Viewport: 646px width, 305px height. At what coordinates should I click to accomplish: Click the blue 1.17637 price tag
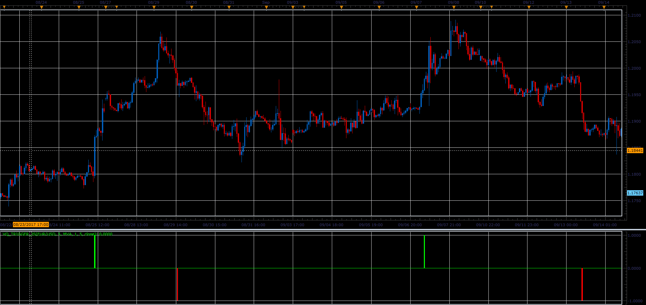point(635,193)
